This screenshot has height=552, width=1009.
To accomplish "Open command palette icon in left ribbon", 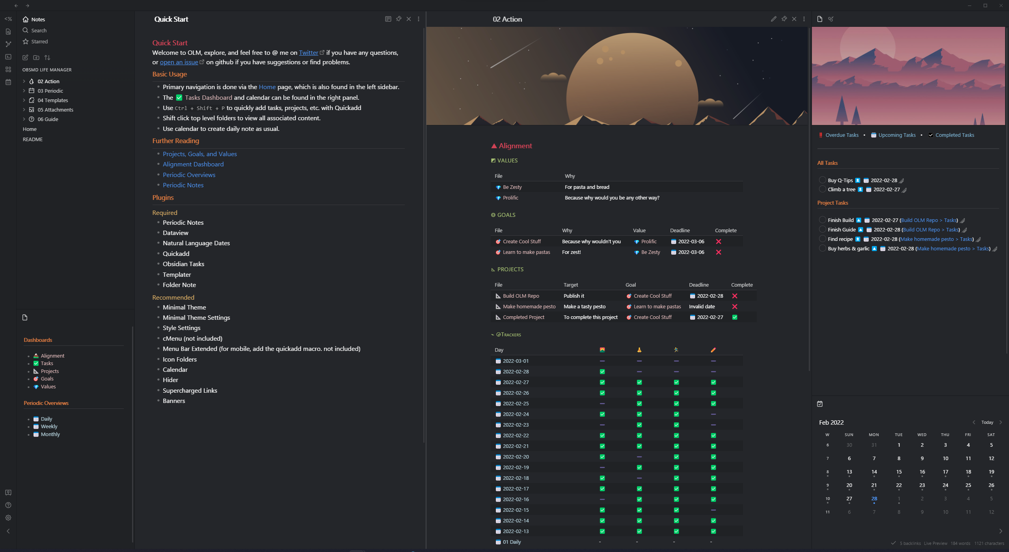I will [x=8, y=57].
